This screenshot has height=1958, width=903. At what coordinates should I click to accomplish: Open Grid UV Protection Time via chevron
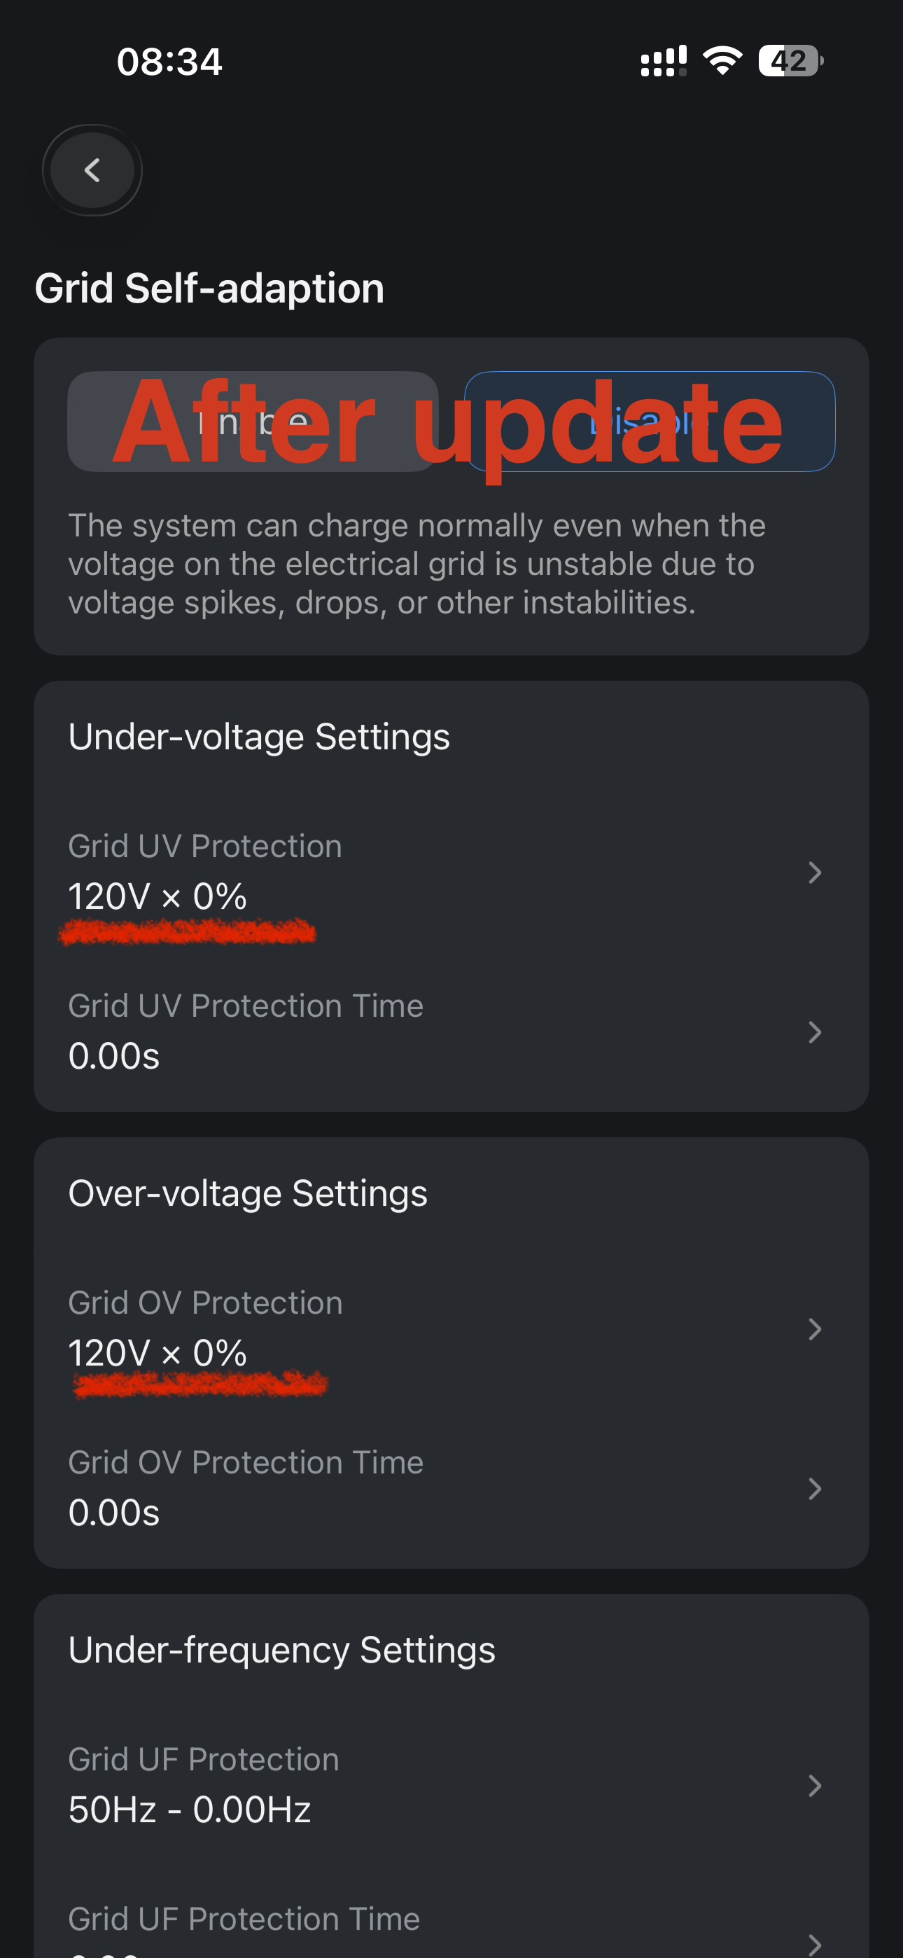click(x=814, y=1032)
